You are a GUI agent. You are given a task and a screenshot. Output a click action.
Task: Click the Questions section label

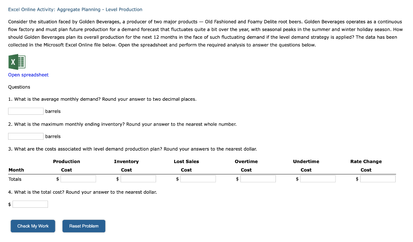coord(19,87)
